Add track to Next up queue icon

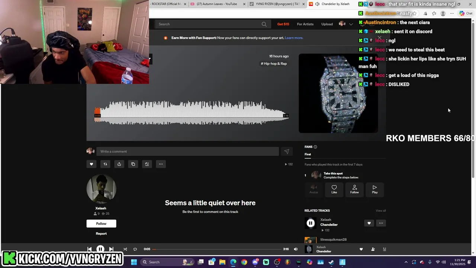147,164
